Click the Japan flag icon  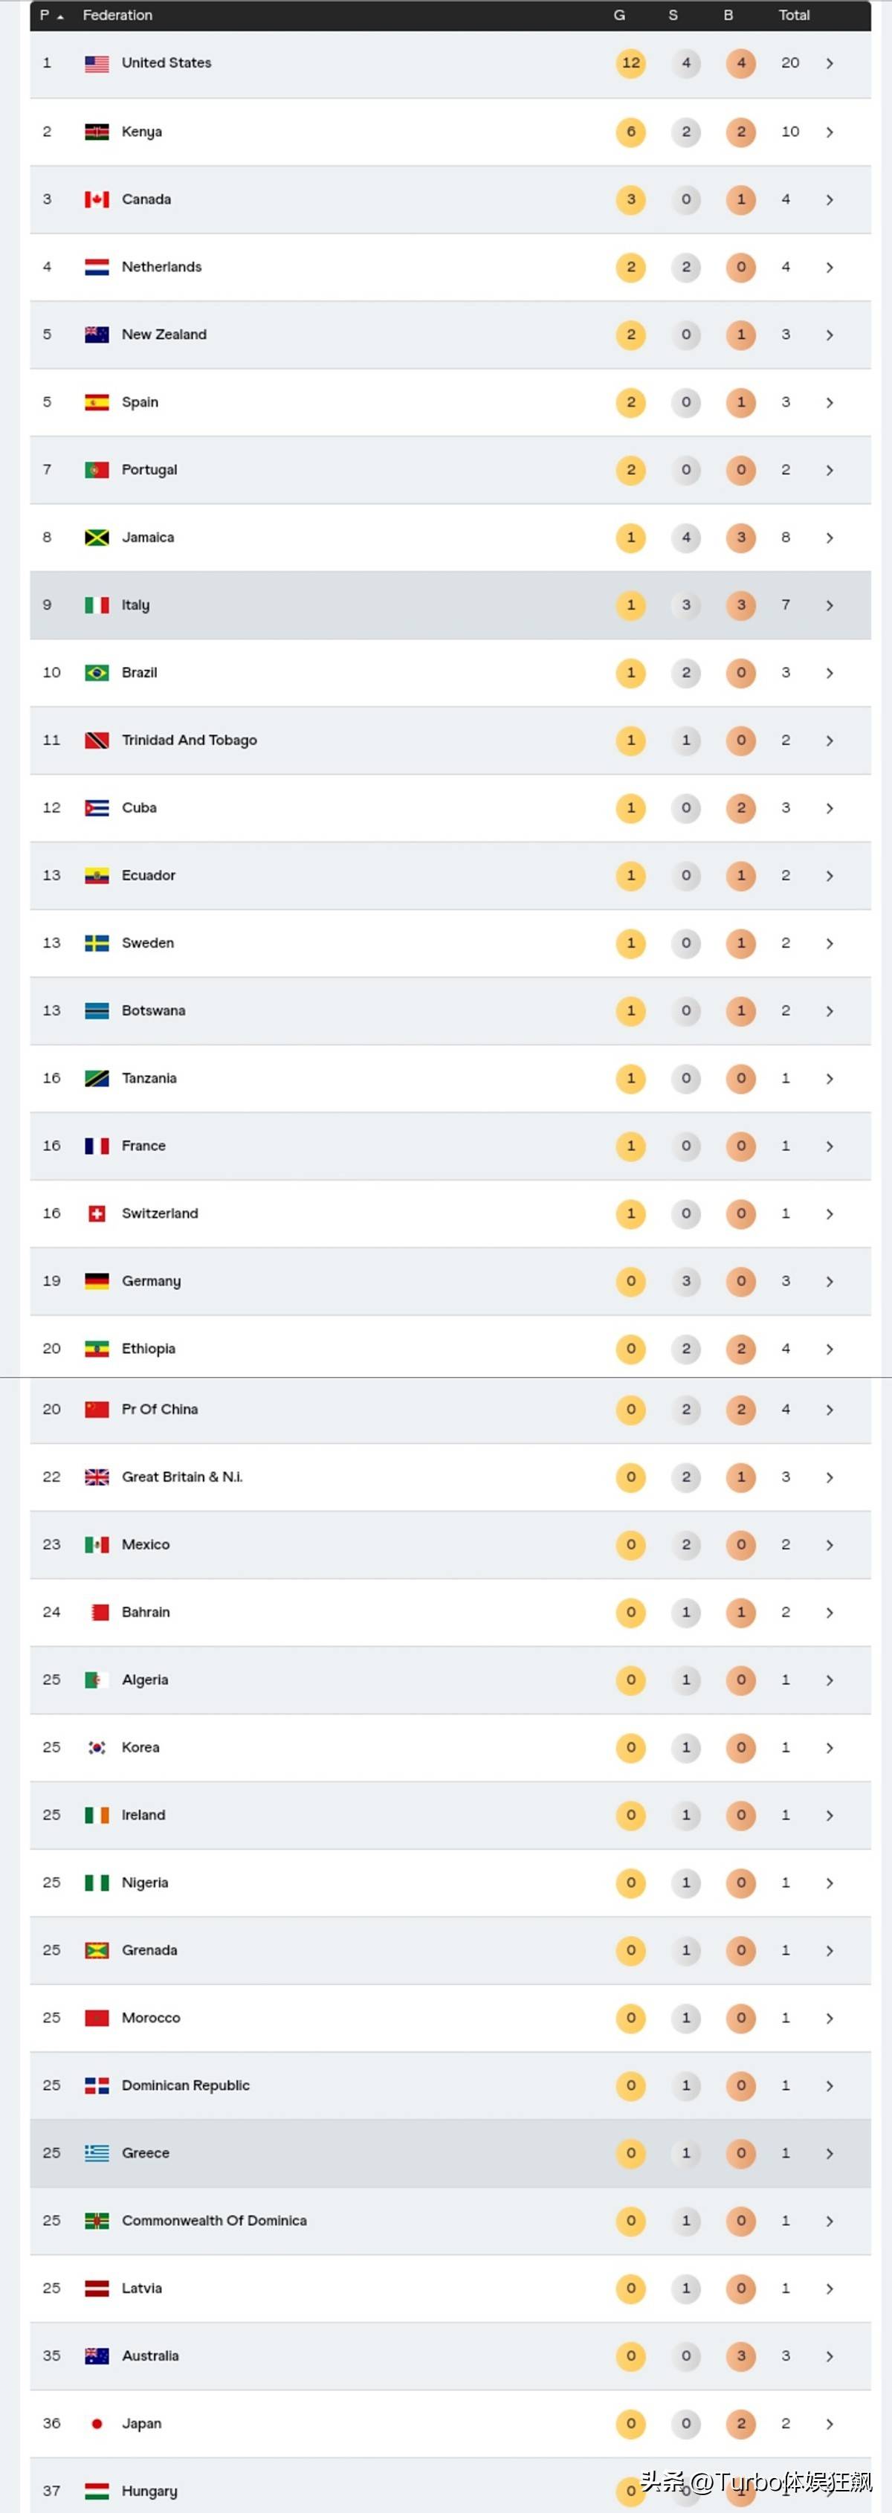pos(97,2423)
